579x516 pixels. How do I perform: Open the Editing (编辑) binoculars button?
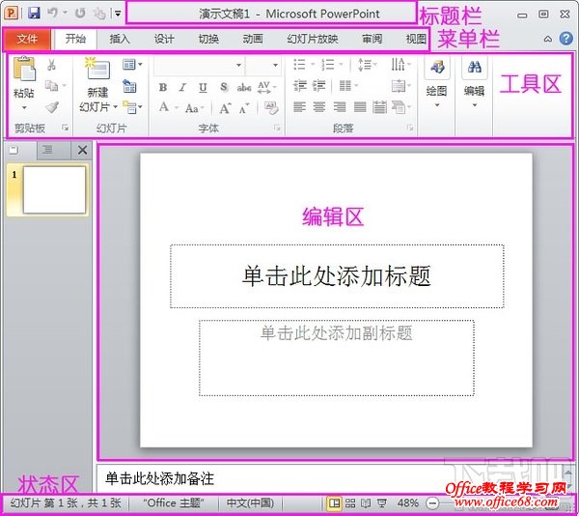tap(475, 82)
